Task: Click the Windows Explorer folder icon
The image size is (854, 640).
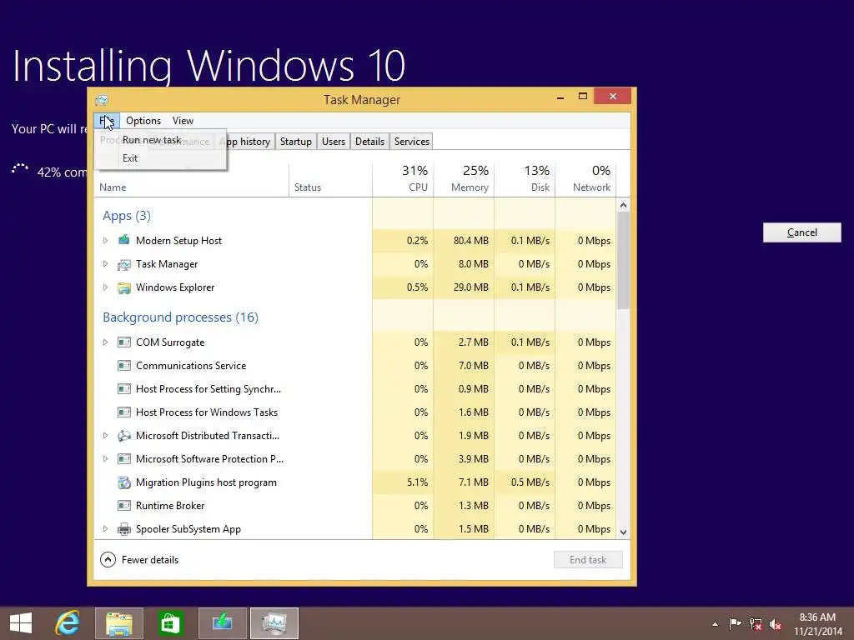Action: click(124, 287)
